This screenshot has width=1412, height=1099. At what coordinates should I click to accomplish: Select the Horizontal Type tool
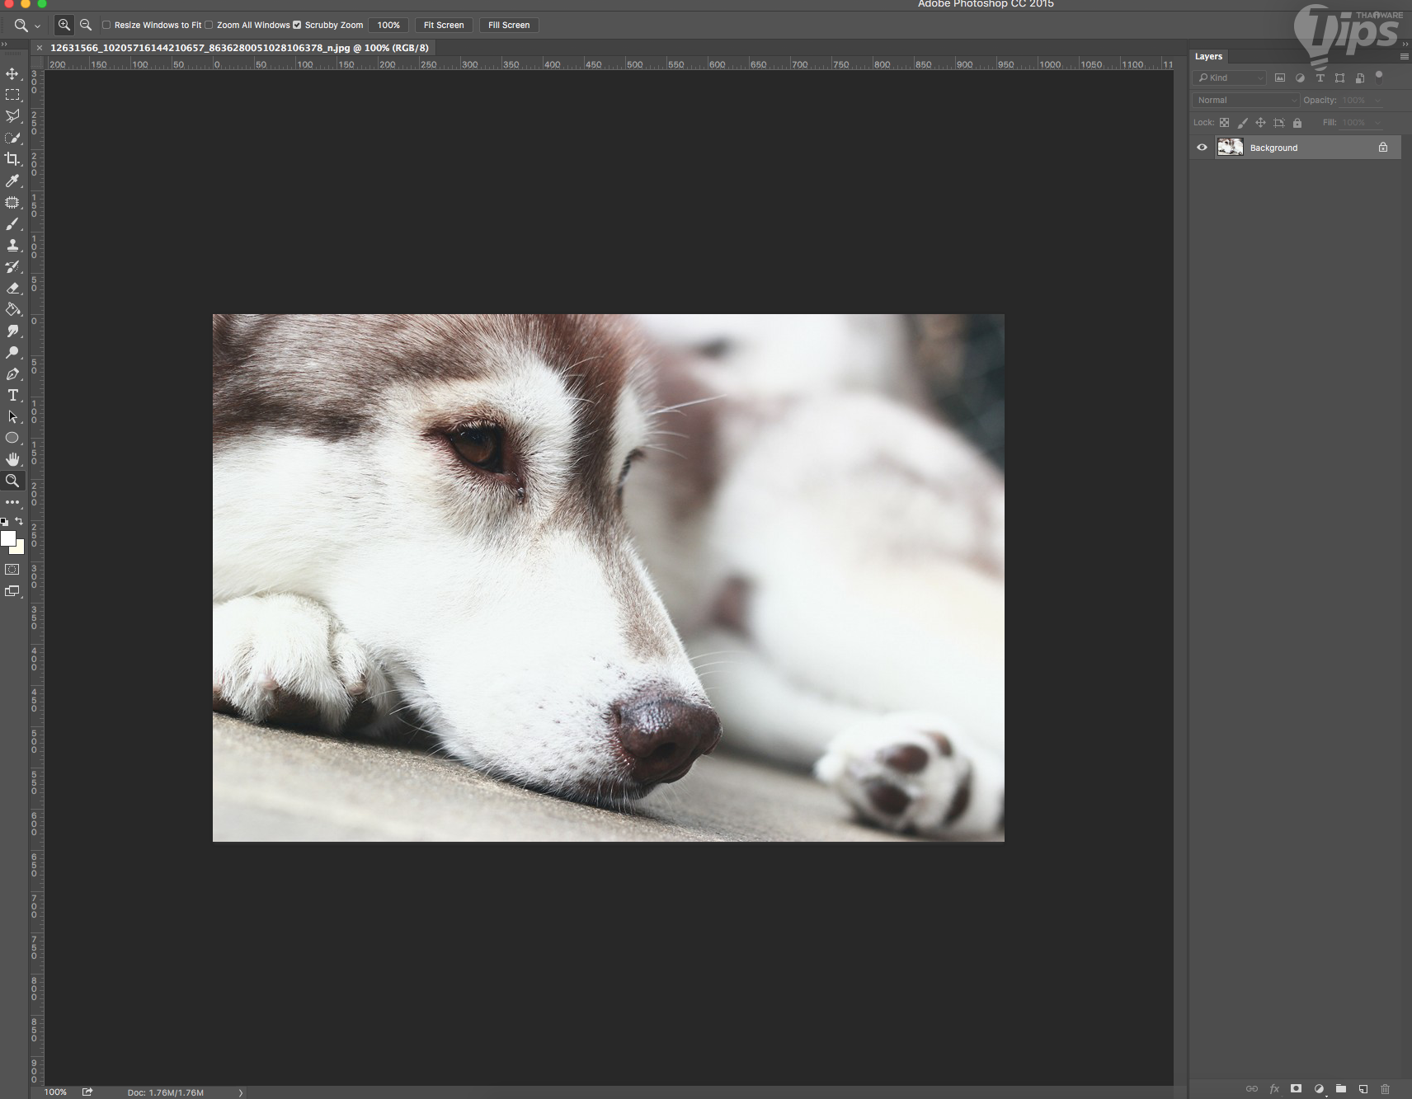pyautogui.click(x=12, y=396)
